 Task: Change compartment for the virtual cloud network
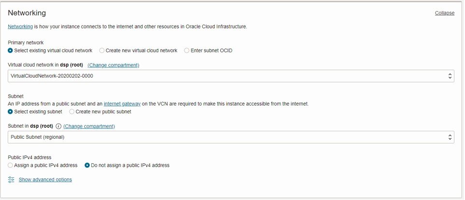(x=113, y=65)
